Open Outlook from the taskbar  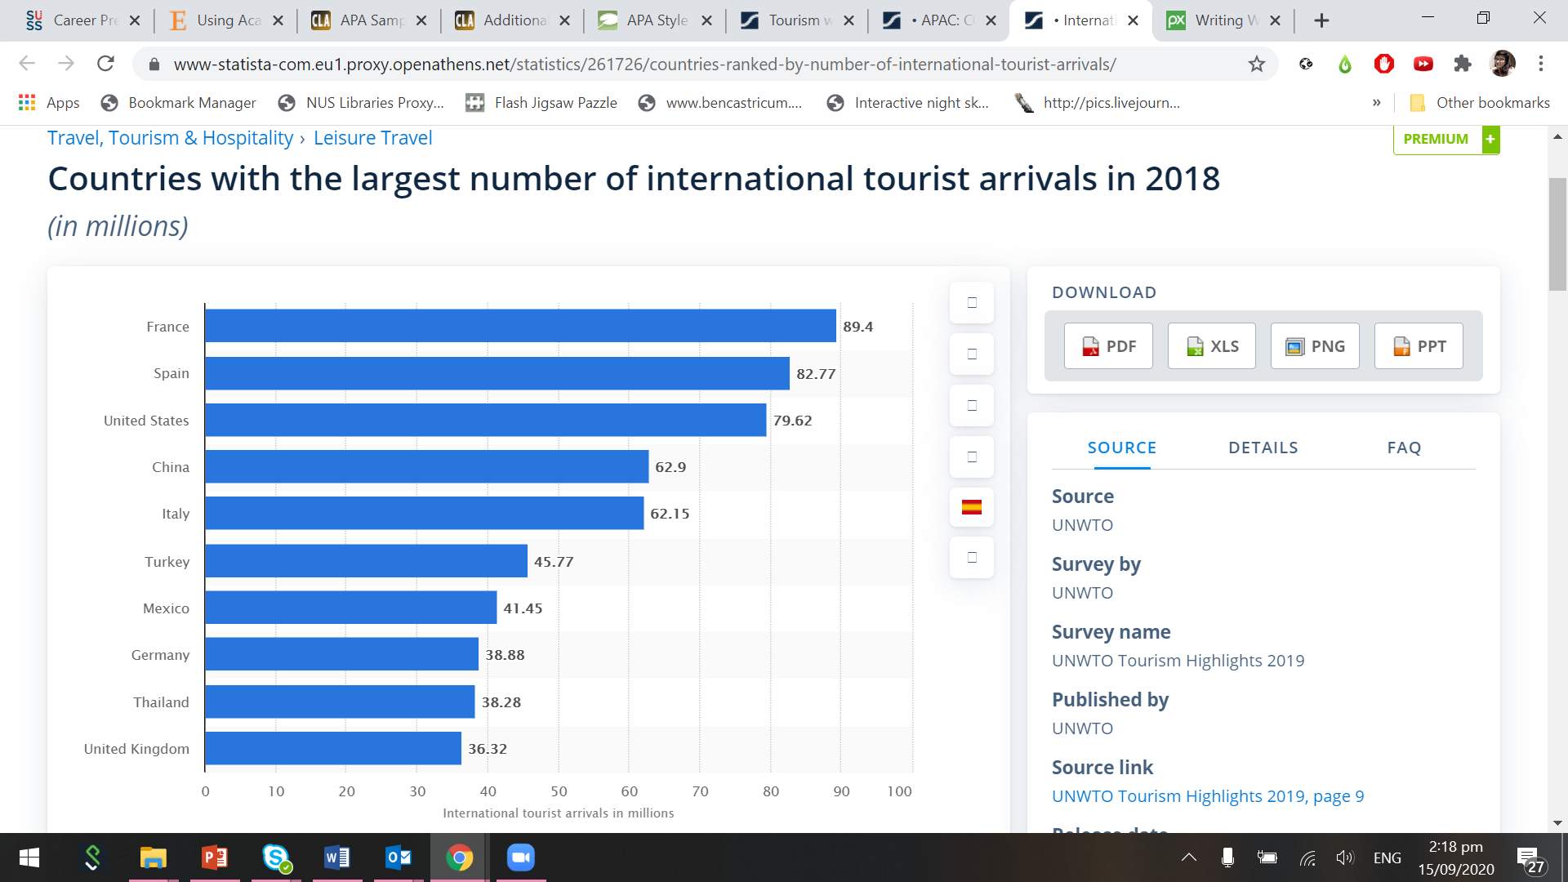click(398, 857)
